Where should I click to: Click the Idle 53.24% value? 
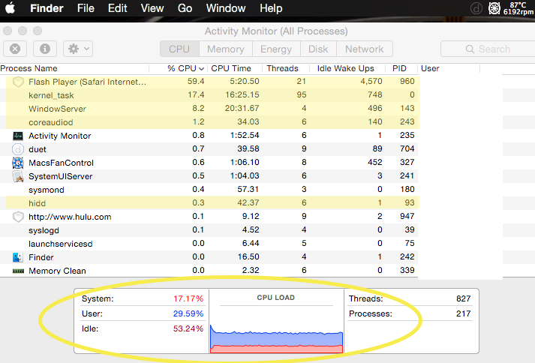coord(188,328)
